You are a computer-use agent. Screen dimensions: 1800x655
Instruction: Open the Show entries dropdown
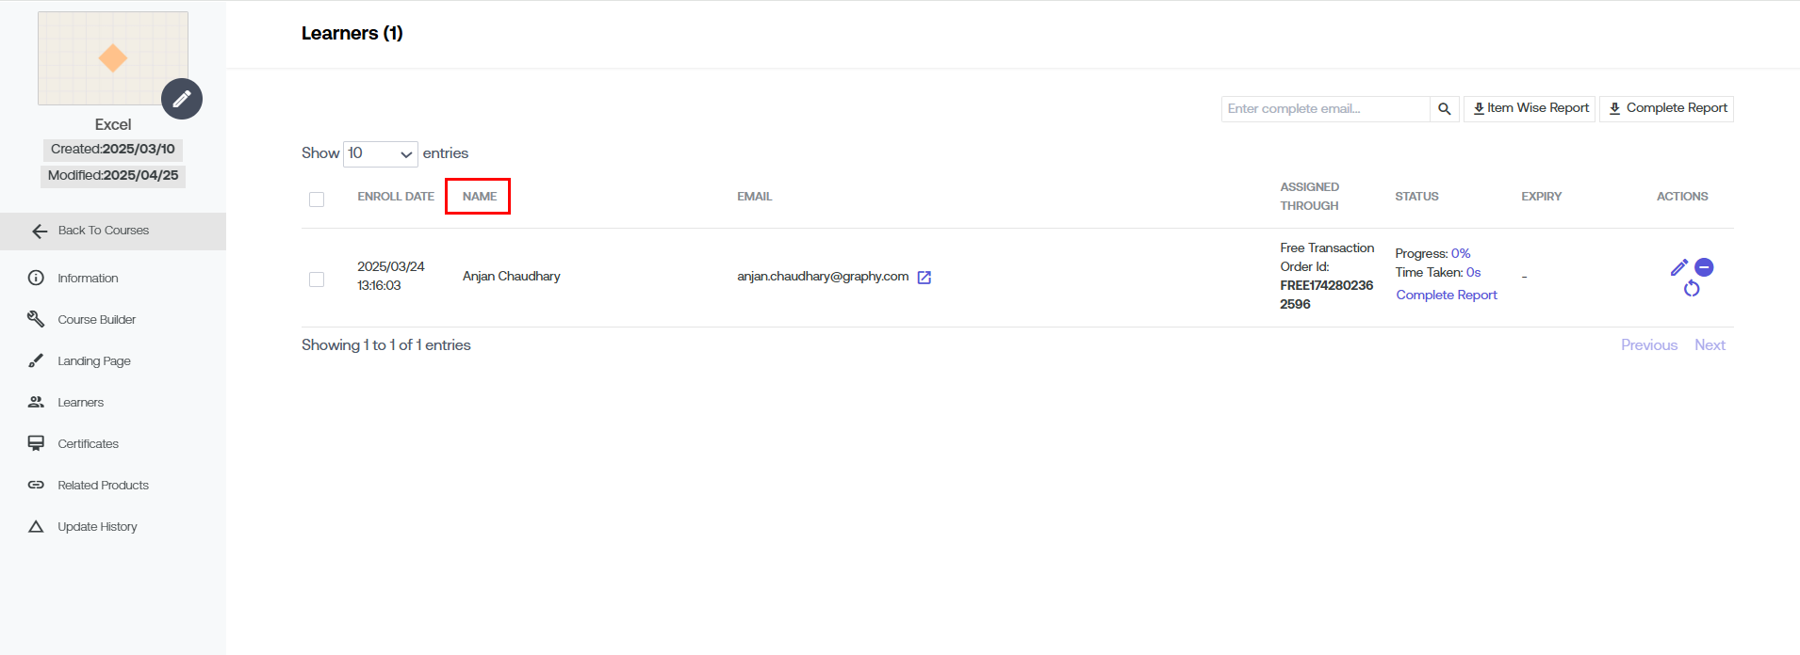[380, 153]
